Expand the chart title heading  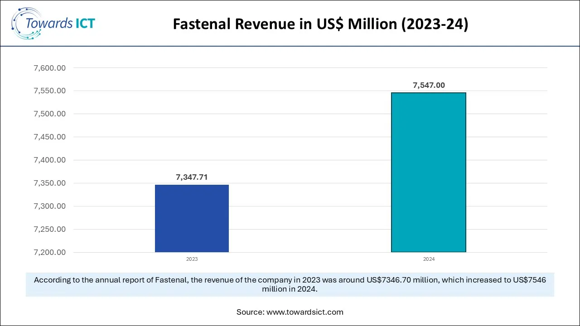(320, 24)
